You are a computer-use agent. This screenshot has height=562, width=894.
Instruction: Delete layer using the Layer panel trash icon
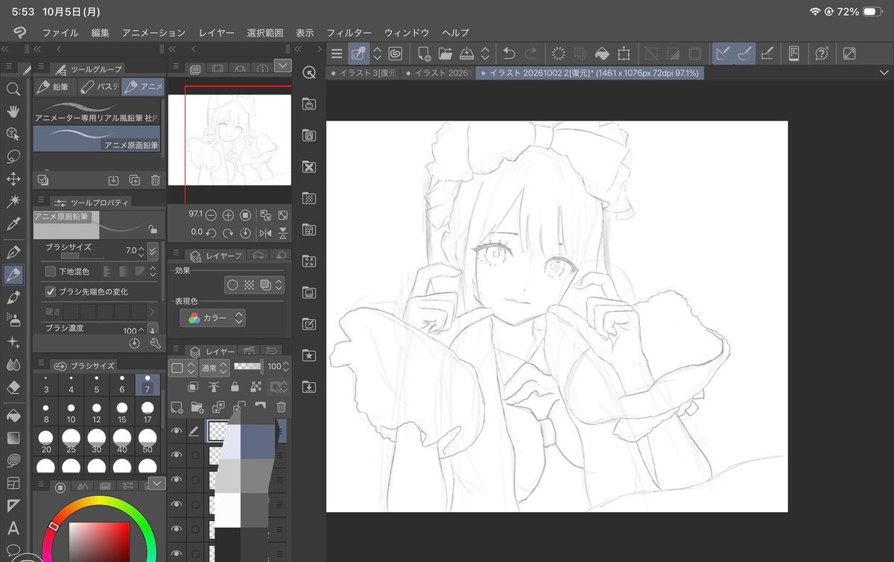pyautogui.click(x=281, y=406)
